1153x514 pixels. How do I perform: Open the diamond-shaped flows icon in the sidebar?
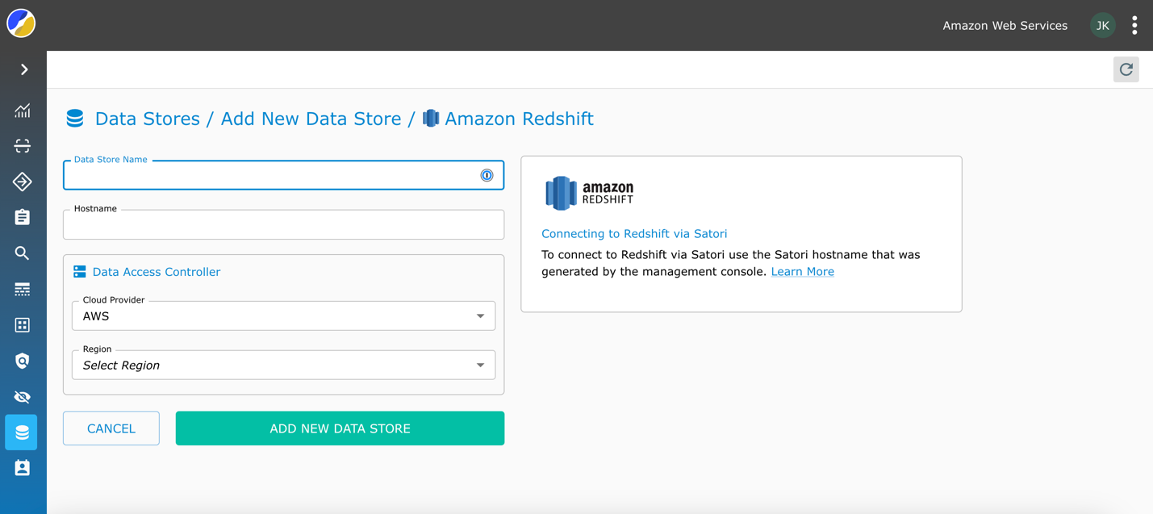coord(22,181)
